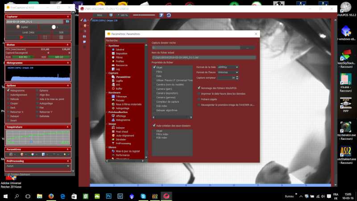This screenshot has width=357, height=201.
Task: Select Raccourcis in settings tree
Action: pos(121,65)
